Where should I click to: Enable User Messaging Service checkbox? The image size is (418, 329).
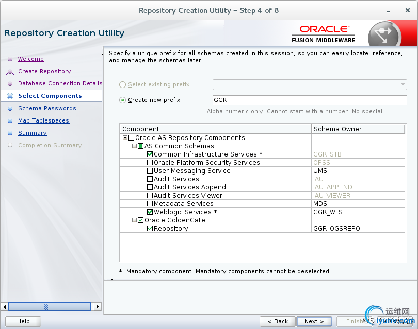click(150, 171)
